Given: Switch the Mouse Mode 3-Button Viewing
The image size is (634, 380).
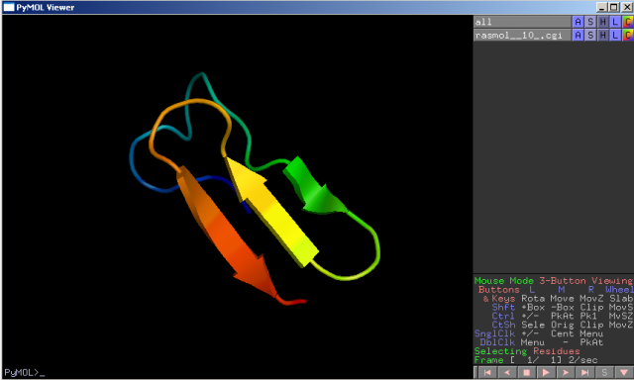Looking at the screenshot, I should point(554,280).
